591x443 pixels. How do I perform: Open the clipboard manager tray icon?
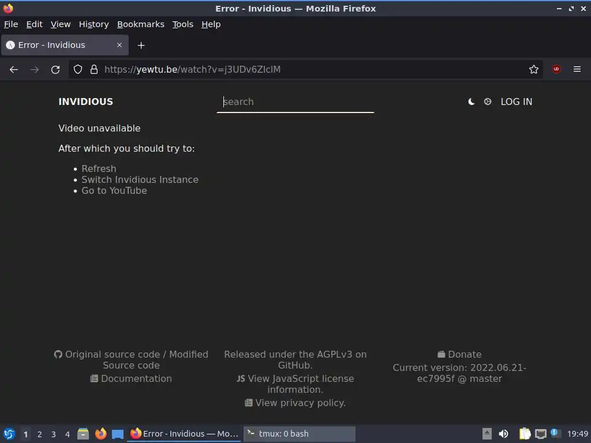[x=525, y=434]
